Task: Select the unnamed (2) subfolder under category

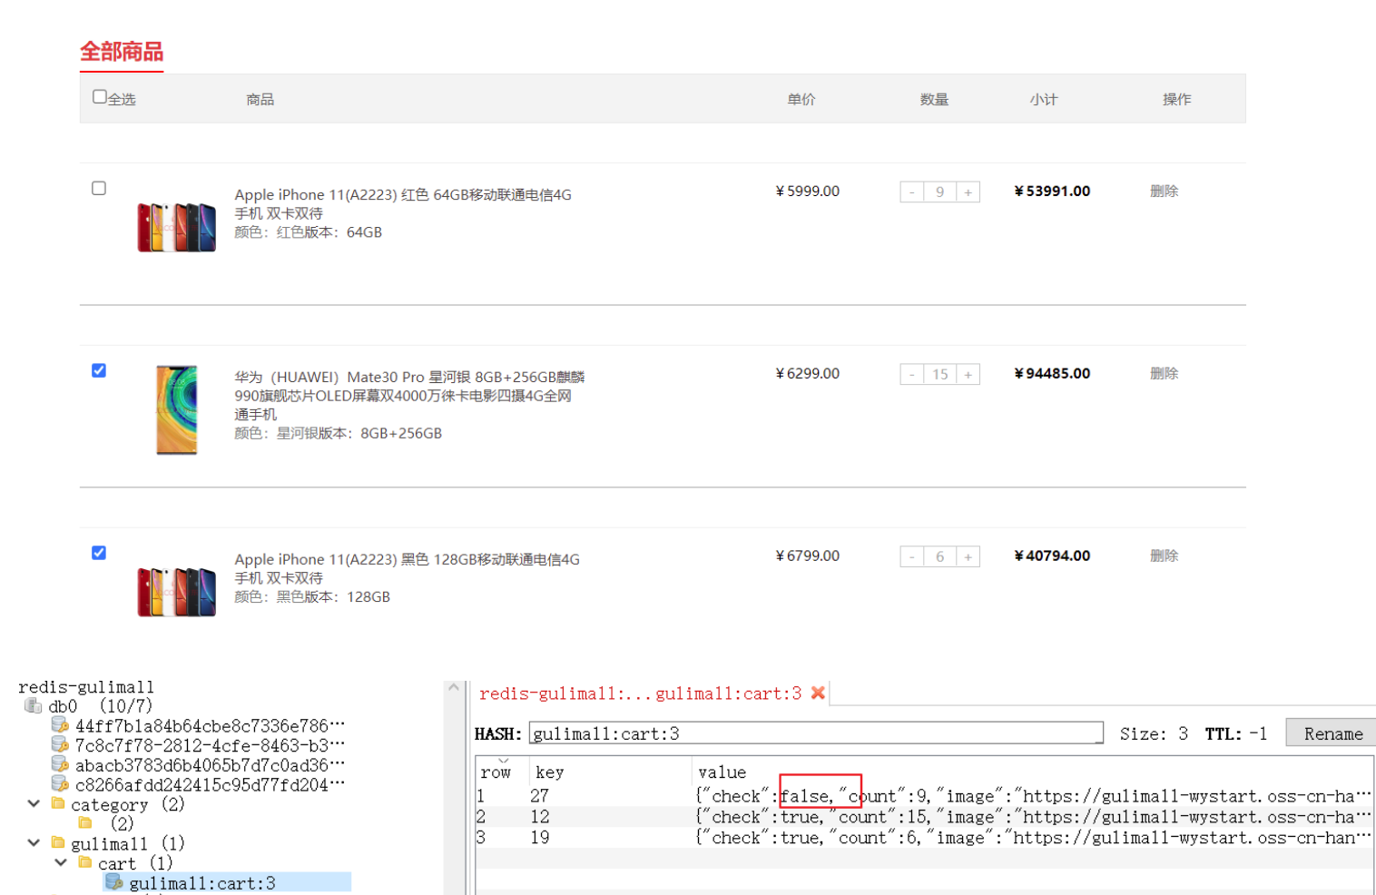Action: [x=122, y=823]
